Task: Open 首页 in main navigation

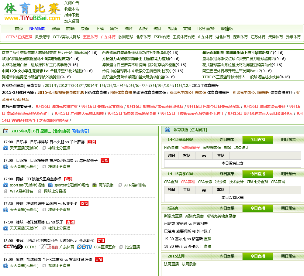Action: tap(19, 29)
